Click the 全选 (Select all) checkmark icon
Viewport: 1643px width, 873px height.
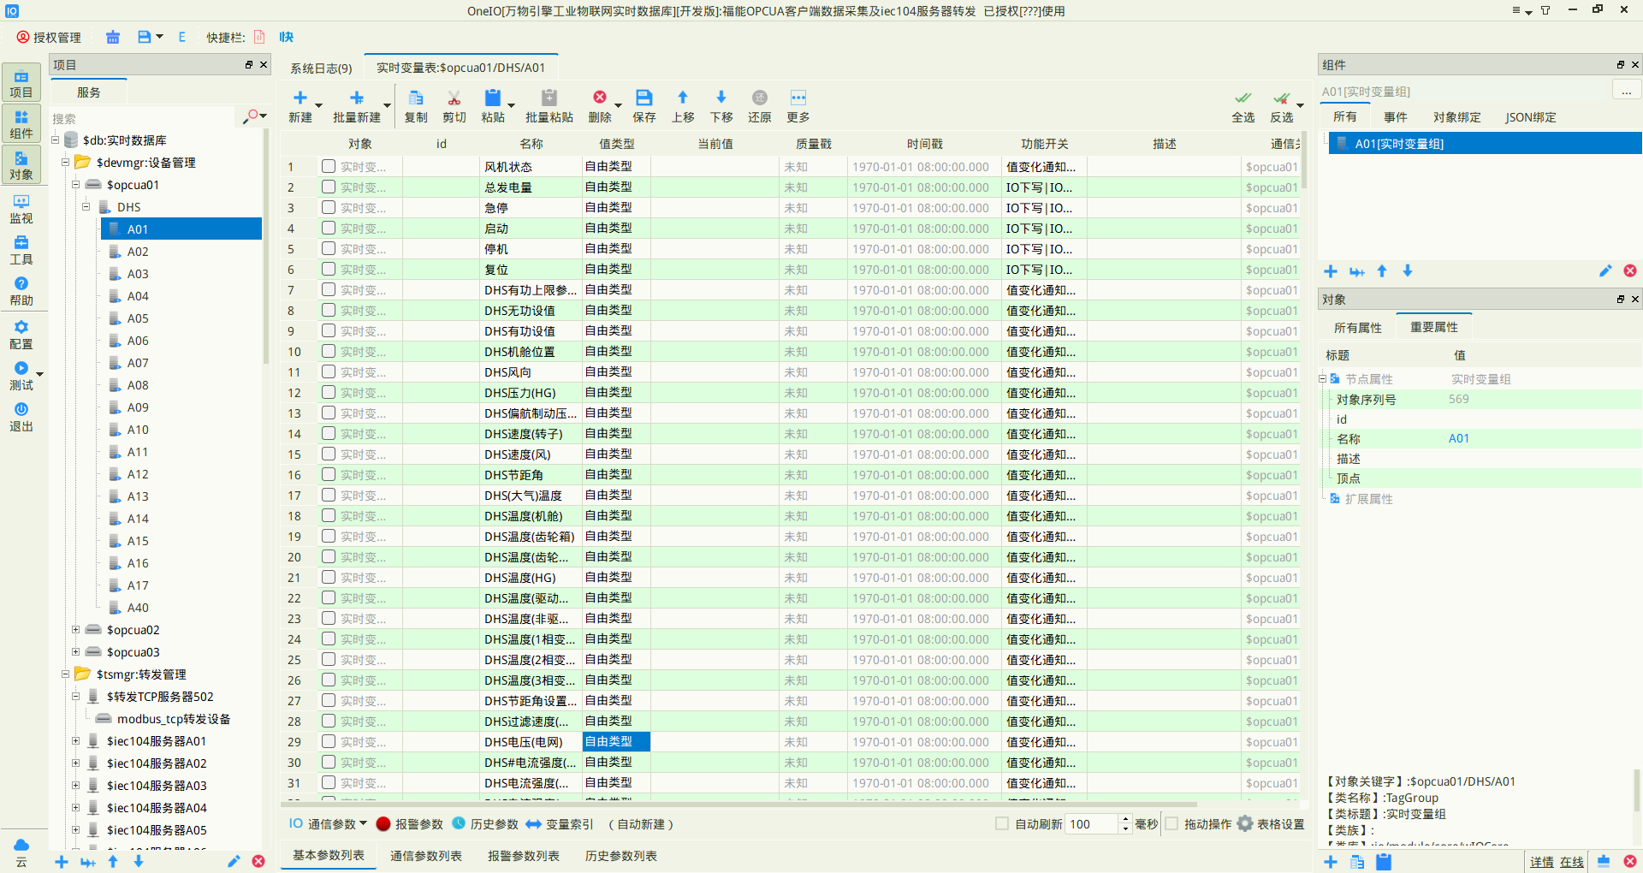coord(1243,98)
